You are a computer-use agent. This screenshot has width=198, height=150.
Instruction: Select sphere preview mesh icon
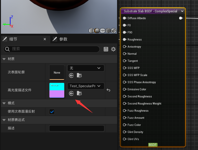[97, 31]
